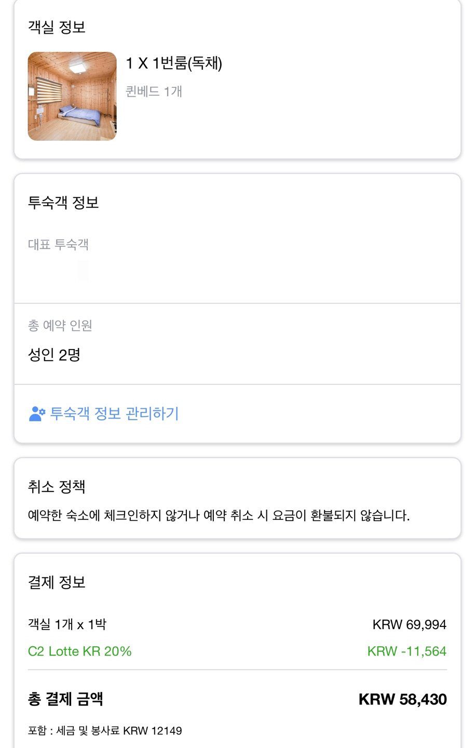Image resolution: width=475 pixels, height=748 pixels.
Task: Click the 퀸베드 1개 bed type text
Action: click(154, 91)
